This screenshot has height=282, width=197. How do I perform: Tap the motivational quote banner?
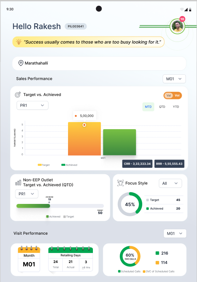tap(88, 42)
